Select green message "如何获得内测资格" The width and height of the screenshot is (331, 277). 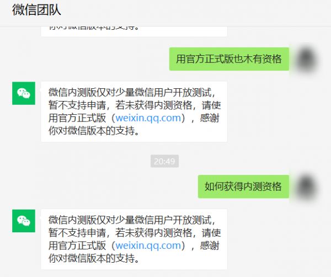tap(243, 187)
